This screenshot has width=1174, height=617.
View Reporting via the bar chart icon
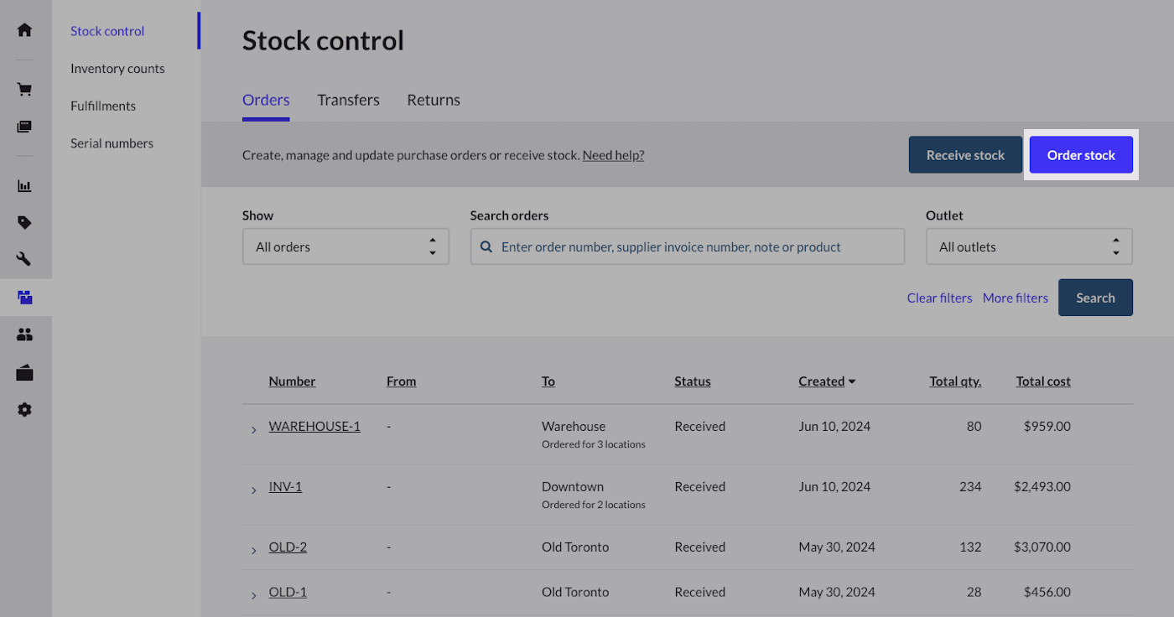pyautogui.click(x=24, y=185)
